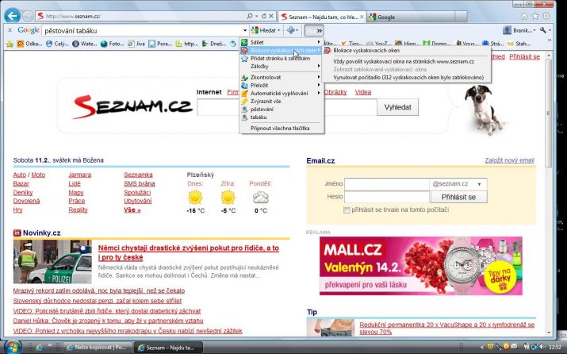567x354 pixels.
Task: Click the Heslo password input field
Action: click(x=386, y=197)
